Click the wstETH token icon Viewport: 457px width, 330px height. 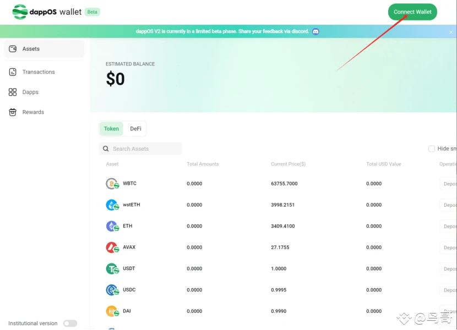coord(112,205)
